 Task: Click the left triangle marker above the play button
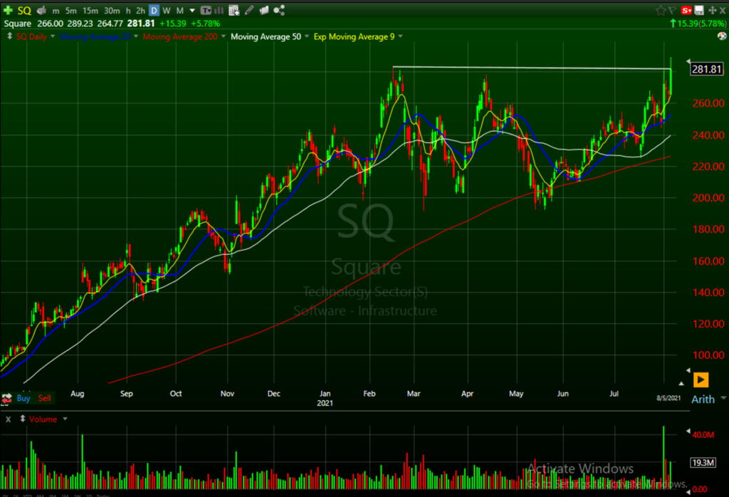688,370
